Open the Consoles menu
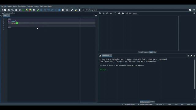196x110 pixels. click(30, 6)
